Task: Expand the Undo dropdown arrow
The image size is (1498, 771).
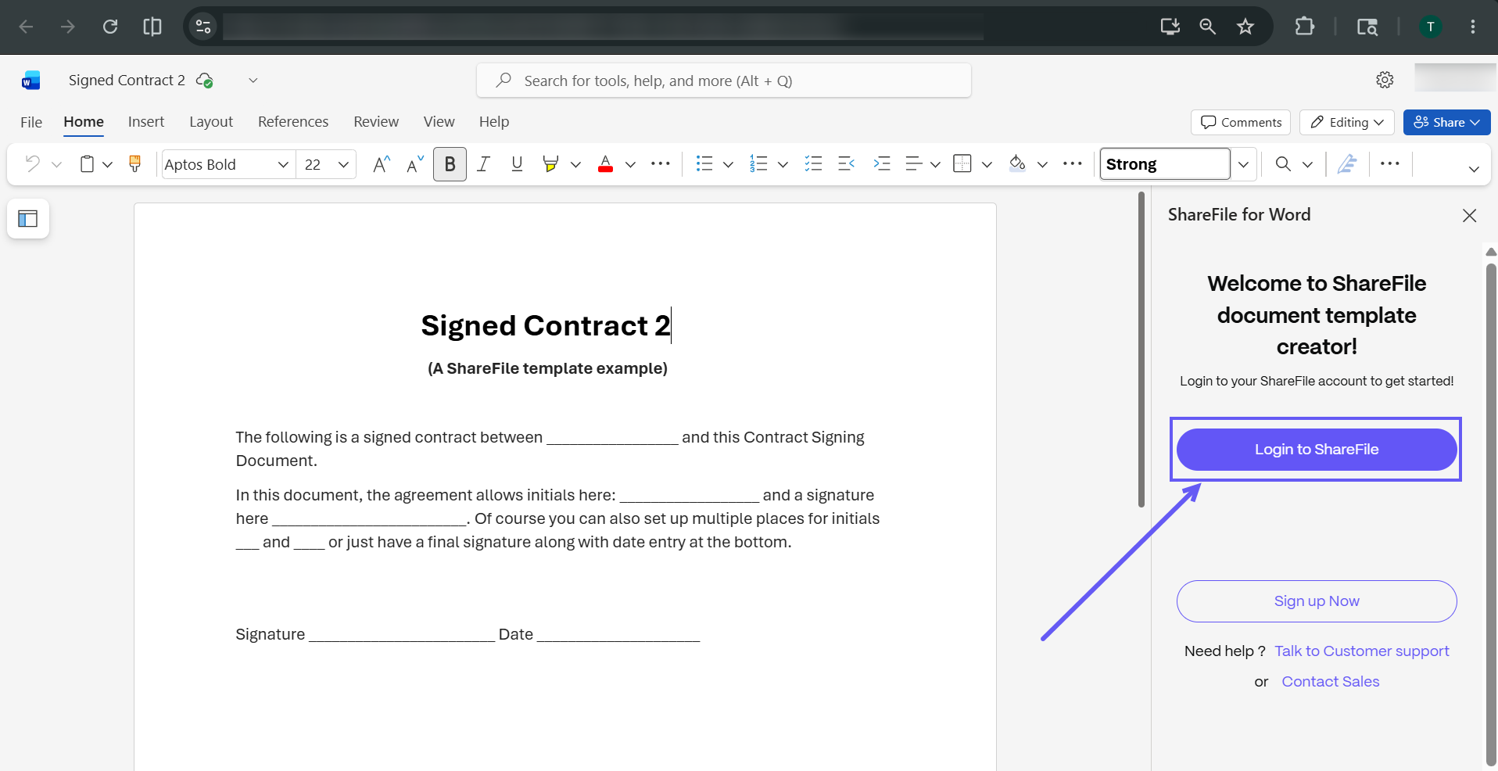Action: 57,165
